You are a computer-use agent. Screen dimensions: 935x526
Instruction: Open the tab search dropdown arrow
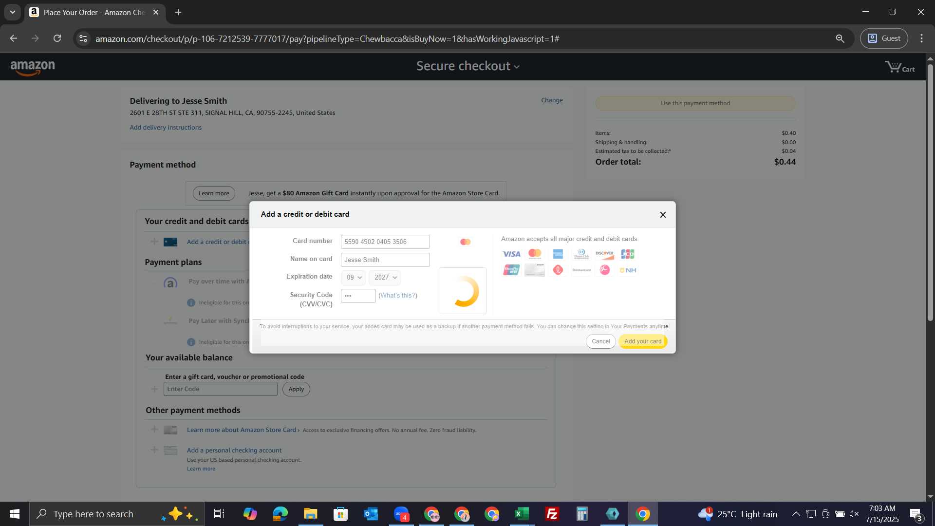13,12
